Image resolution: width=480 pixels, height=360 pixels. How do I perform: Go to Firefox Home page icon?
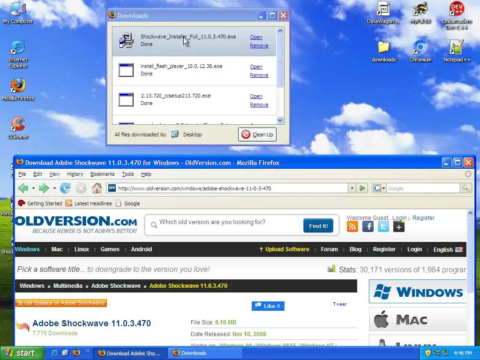(x=97, y=188)
